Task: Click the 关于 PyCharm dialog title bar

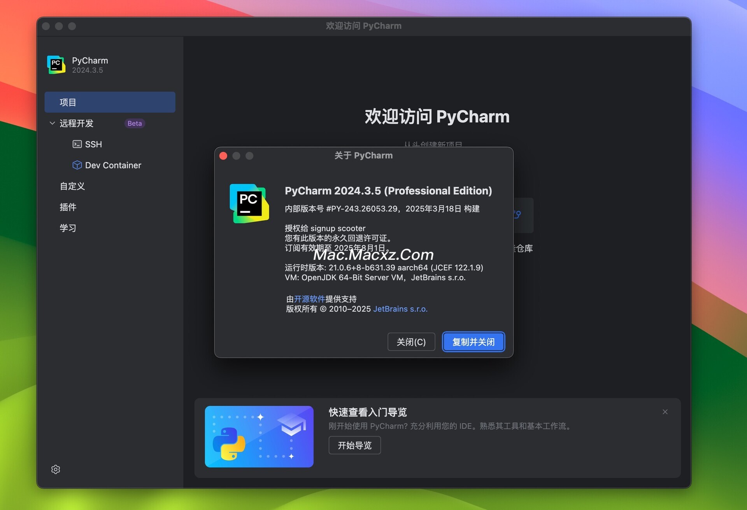Action: point(363,156)
